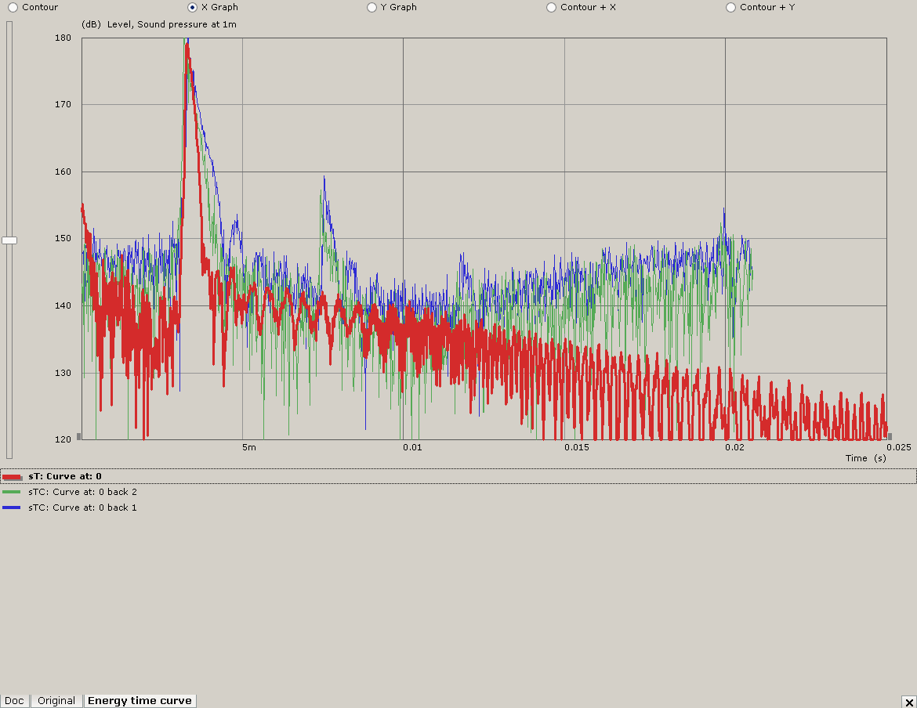This screenshot has width=917, height=708.
Task: Click the red color swatch of sT curve
Action: (x=13, y=477)
